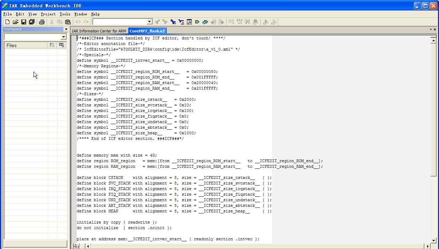Image resolution: width=439 pixels, height=249 pixels.
Task: Click the "place at address mem:" line
Action: [x=168, y=239]
